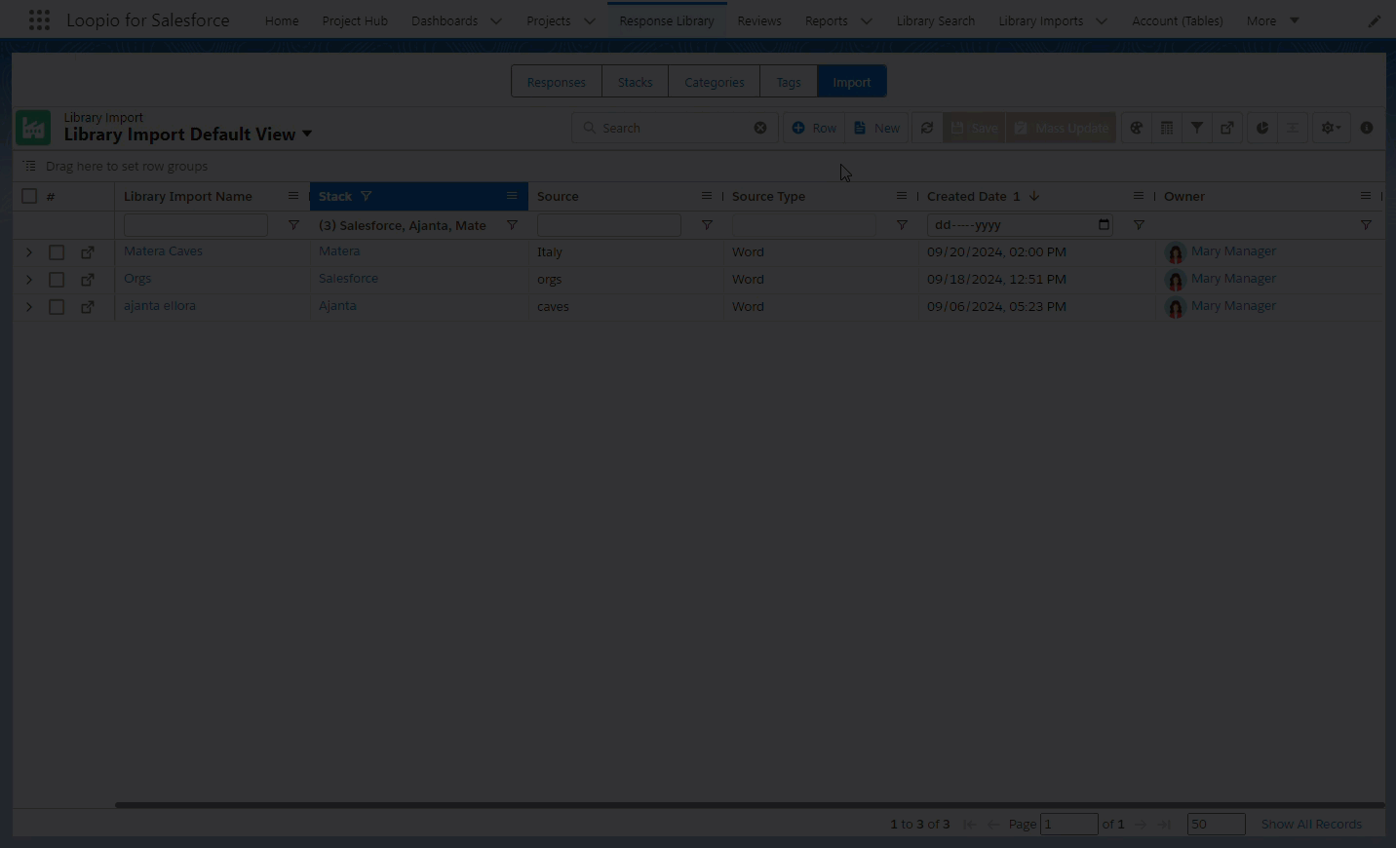The image size is (1396, 848).
Task: Click the pencil edit icon in navigation bar
Action: point(1374,20)
